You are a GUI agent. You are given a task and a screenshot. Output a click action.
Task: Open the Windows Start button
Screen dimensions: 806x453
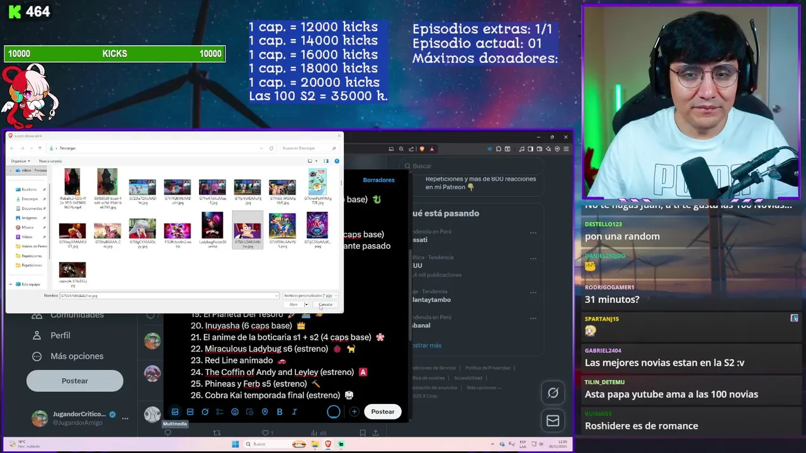[x=235, y=444]
